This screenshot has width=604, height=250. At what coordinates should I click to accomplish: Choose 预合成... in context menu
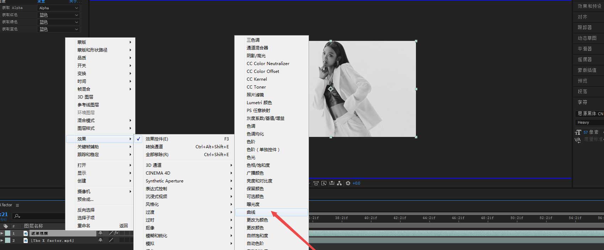click(100, 200)
